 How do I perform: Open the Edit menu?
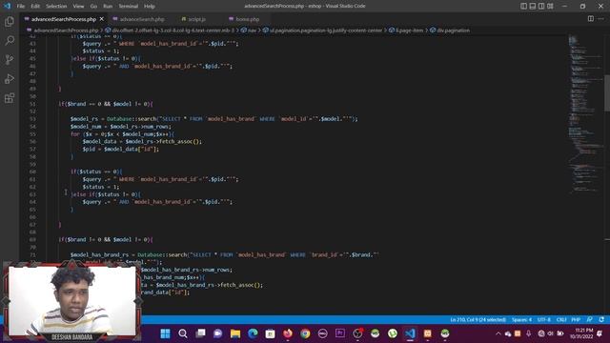coord(35,7)
